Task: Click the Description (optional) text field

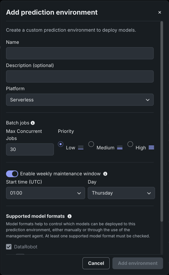Action: pos(80,76)
